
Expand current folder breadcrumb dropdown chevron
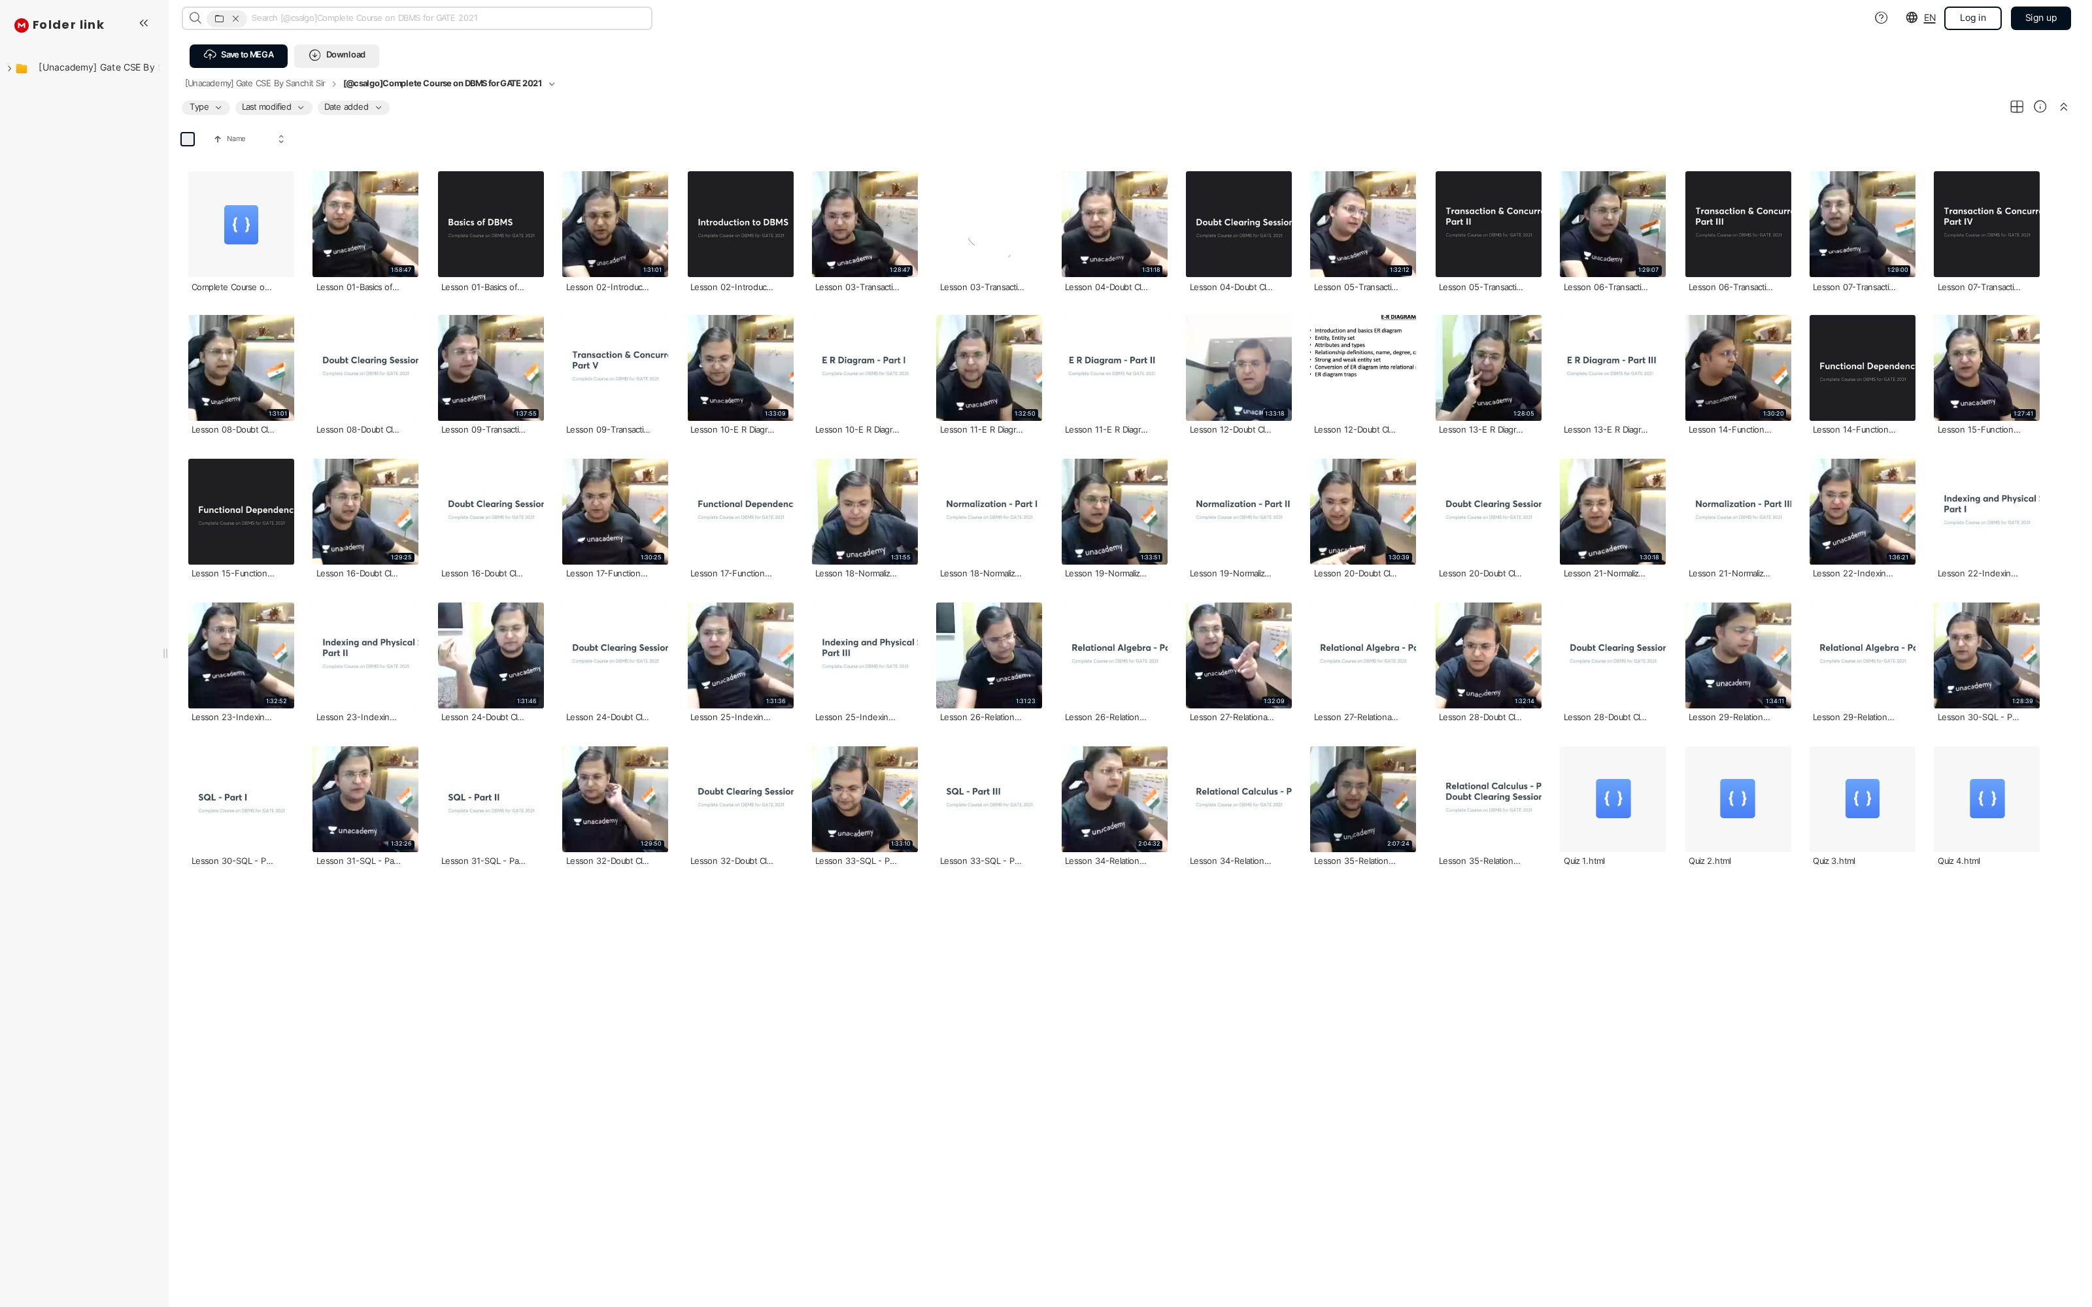tap(552, 84)
